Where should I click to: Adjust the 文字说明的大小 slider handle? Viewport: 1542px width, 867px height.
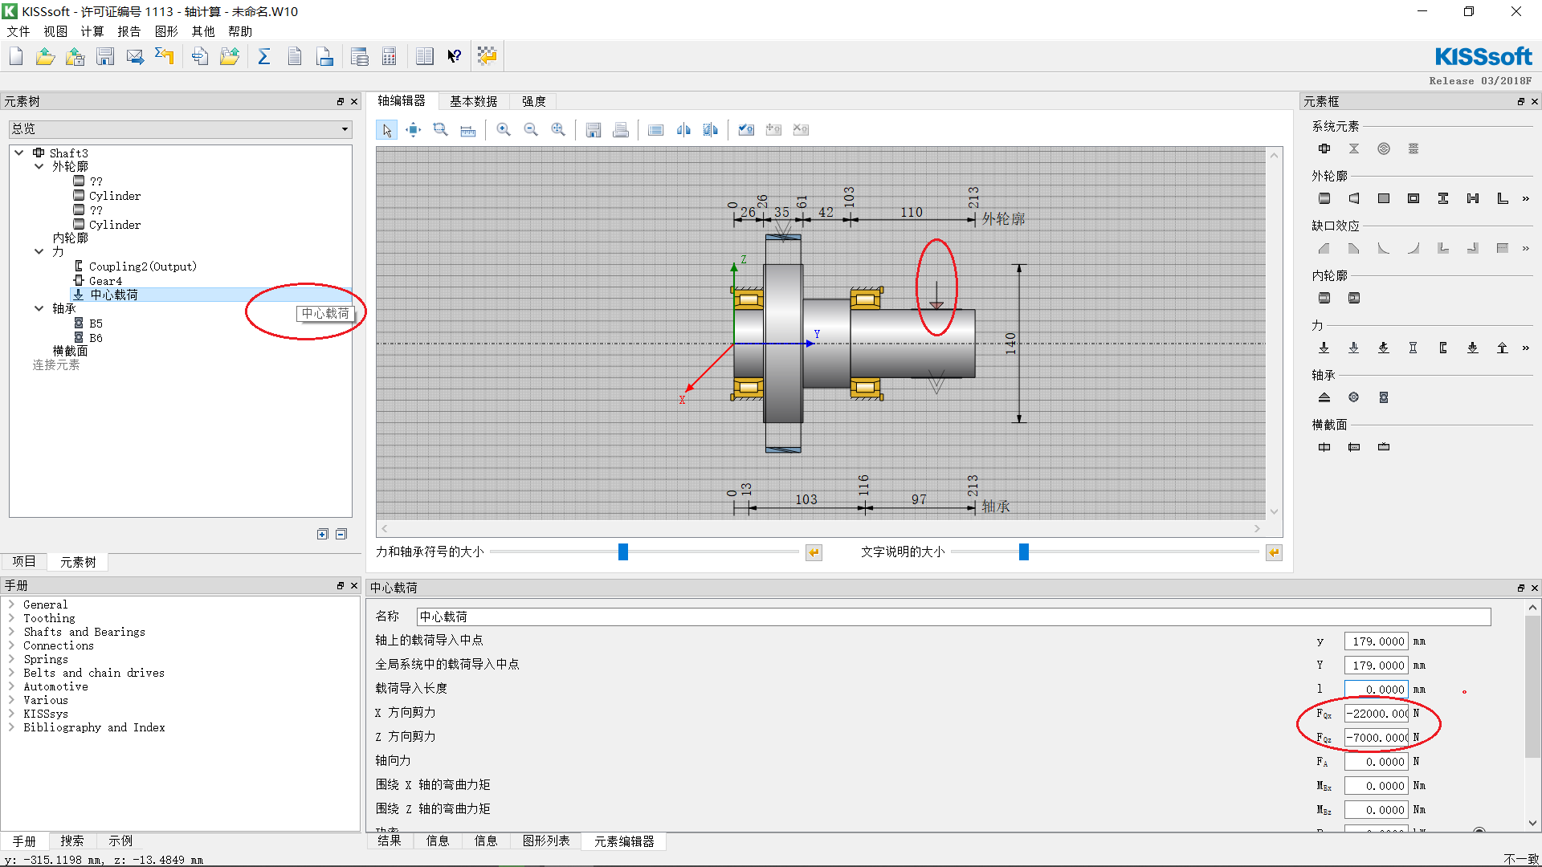[1024, 552]
